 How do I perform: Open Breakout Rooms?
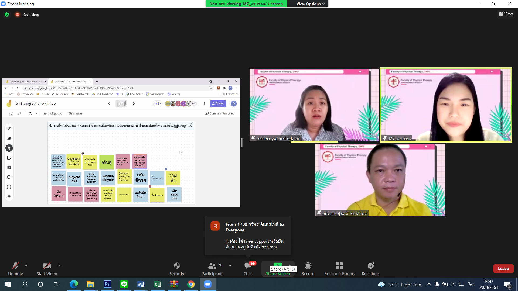(x=339, y=266)
